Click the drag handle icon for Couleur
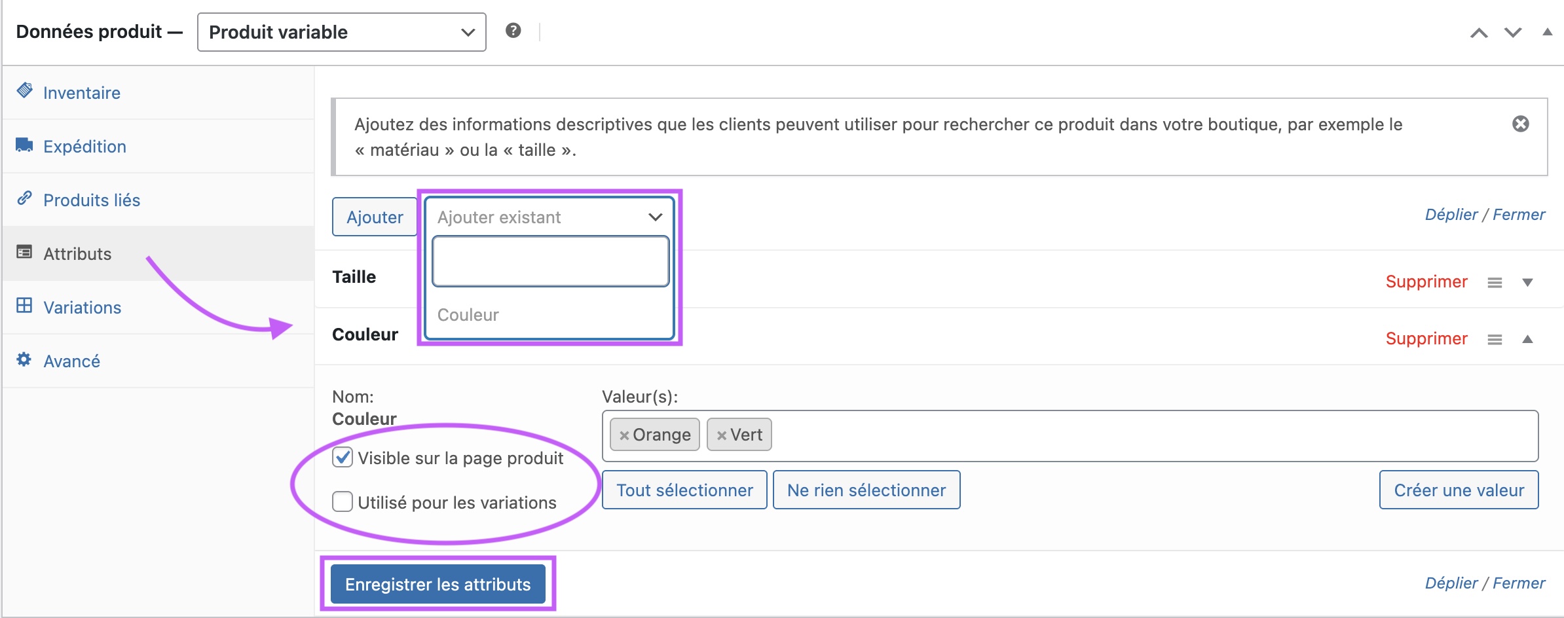The image size is (1564, 618). [1495, 340]
